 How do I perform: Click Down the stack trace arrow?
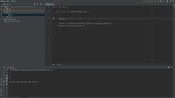(7, 73)
